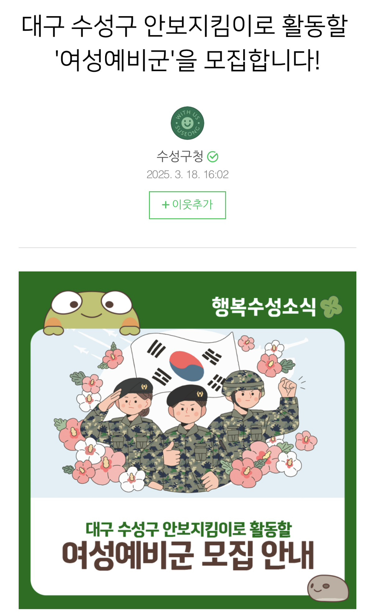375x615 pixels.
Task: Open the With Us Suseong profile icon
Action: point(187,123)
